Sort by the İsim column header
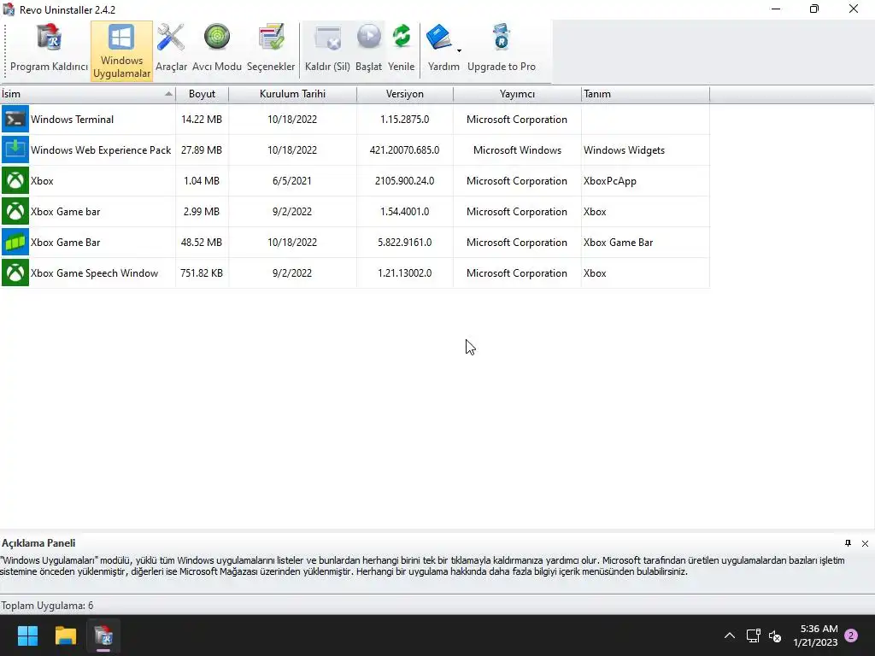Image resolution: width=875 pixels, height=656 pixels. point(88,94)
